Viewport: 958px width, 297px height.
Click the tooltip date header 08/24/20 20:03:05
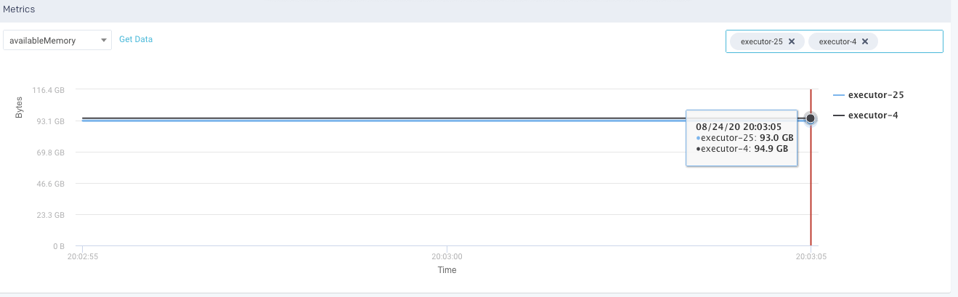(x=738, y=126)
